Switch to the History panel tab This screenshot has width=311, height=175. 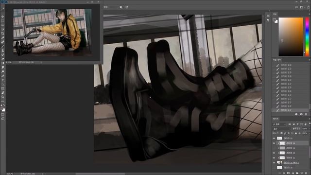click(276, 60)
